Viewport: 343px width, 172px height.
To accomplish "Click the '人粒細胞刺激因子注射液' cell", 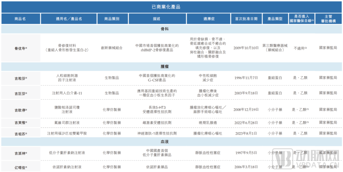I will pos(67,78).
